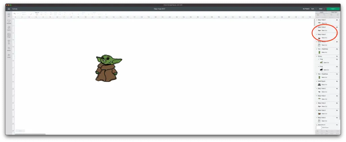
Task: Click the Attach tool icon
Action: pyautogui.click(x=327, y=132)
